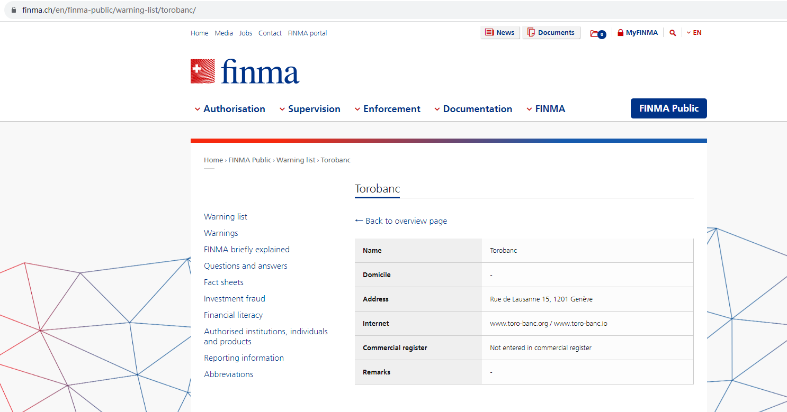Open Reporting information sidebar item
787x412 pixels.
pyautogui.click(x=244, y=358)
